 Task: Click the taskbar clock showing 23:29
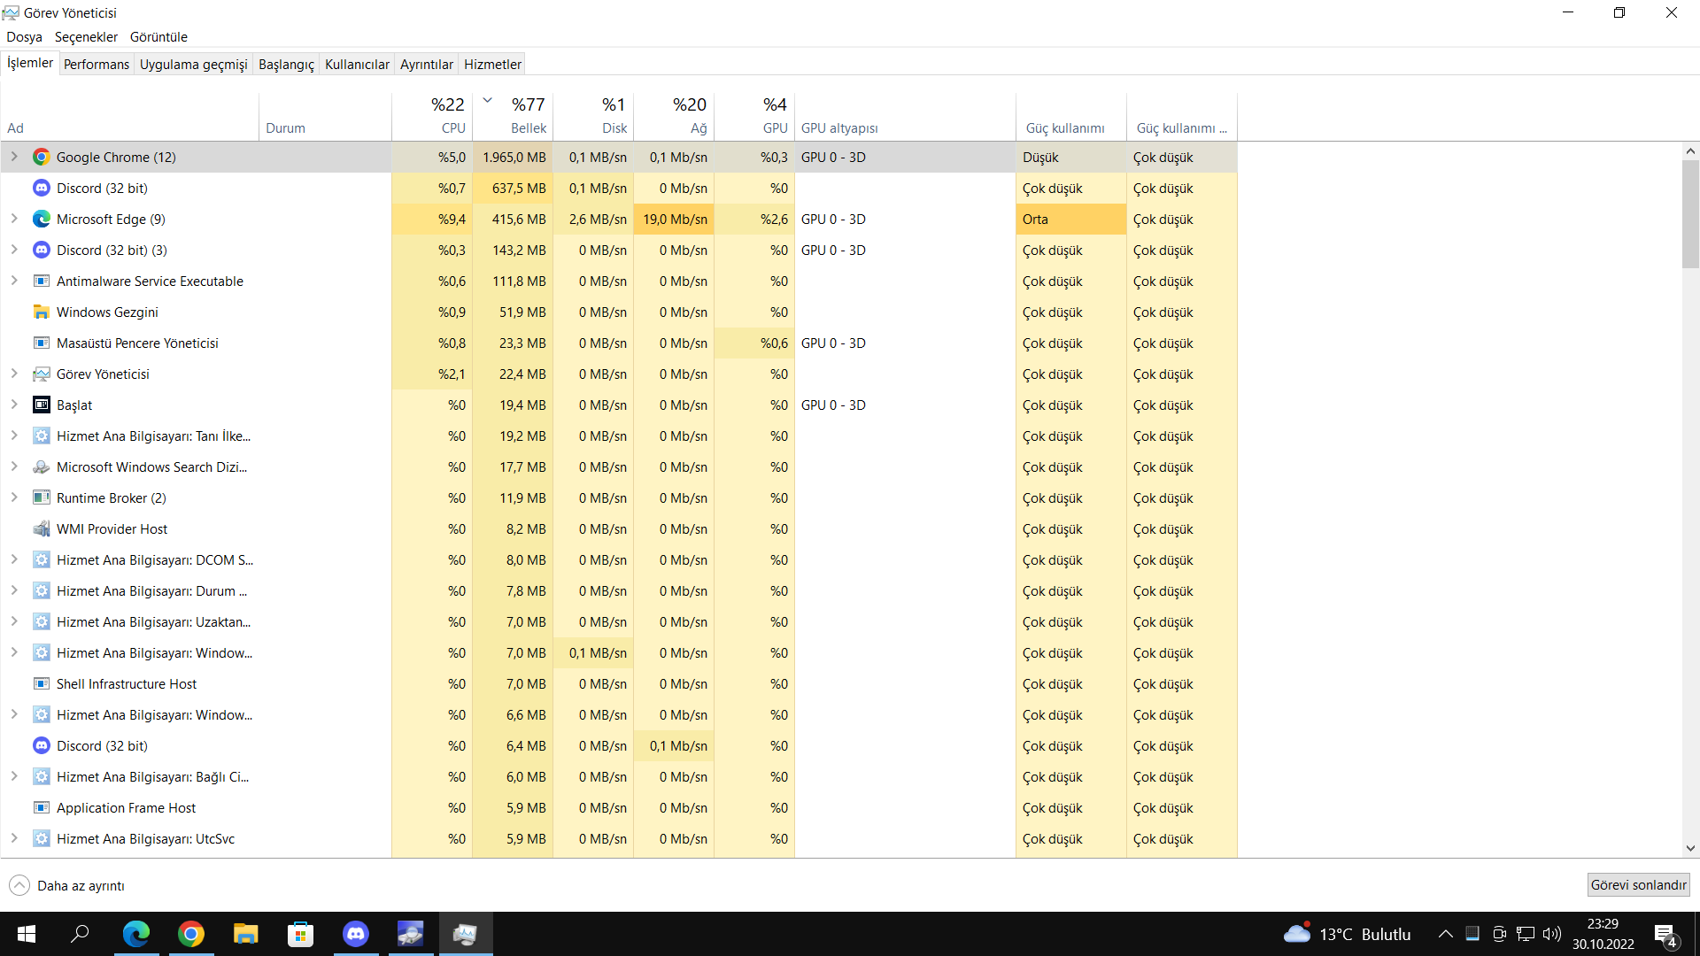point(1603,934)
